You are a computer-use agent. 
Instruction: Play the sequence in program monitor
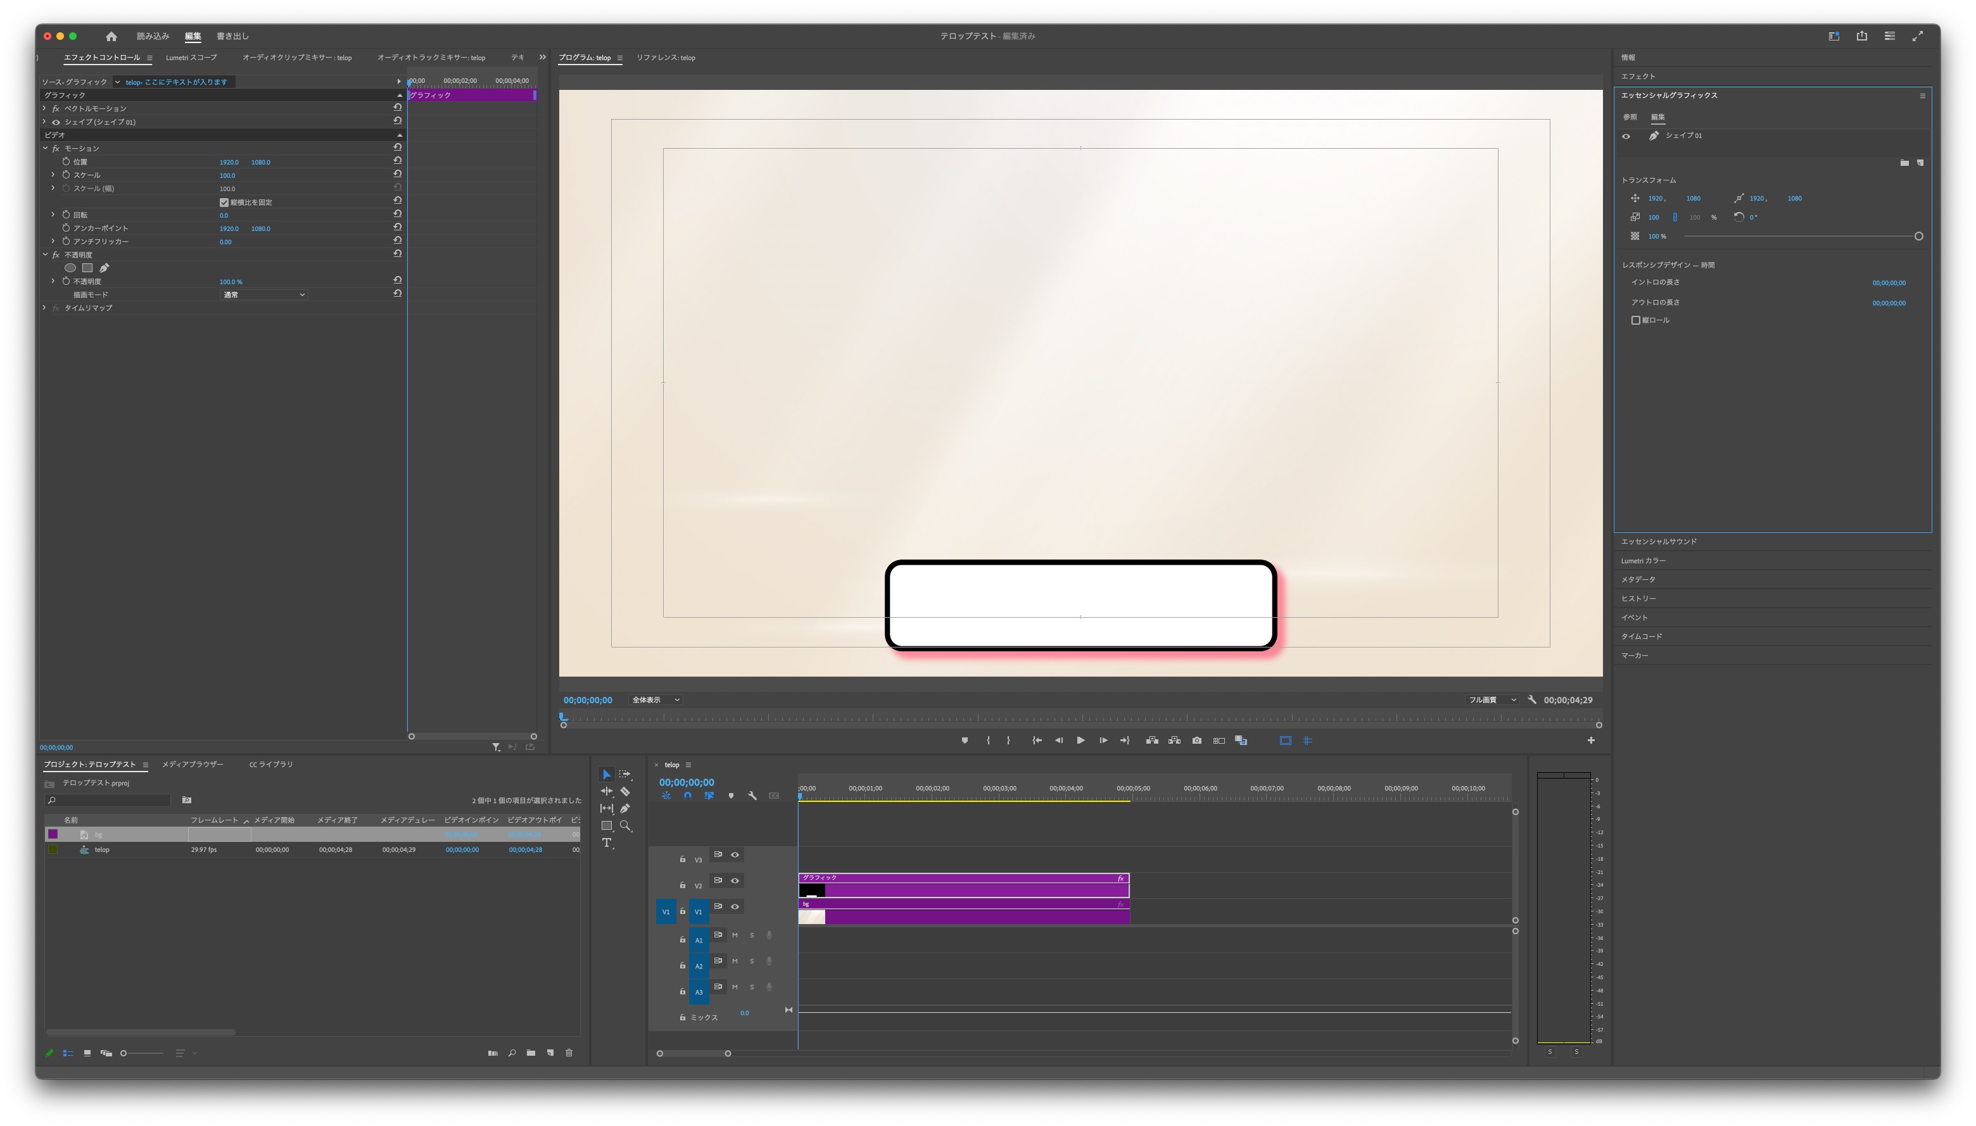(x=1081, y=740)
